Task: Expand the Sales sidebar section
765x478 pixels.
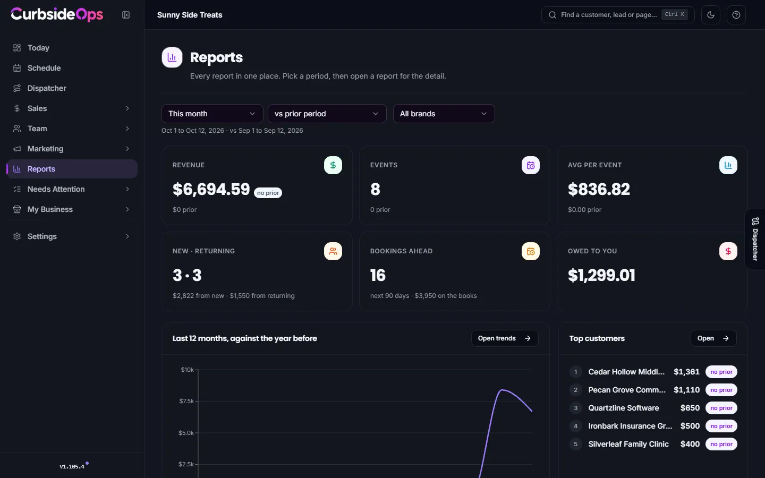Action: [72, 108]
